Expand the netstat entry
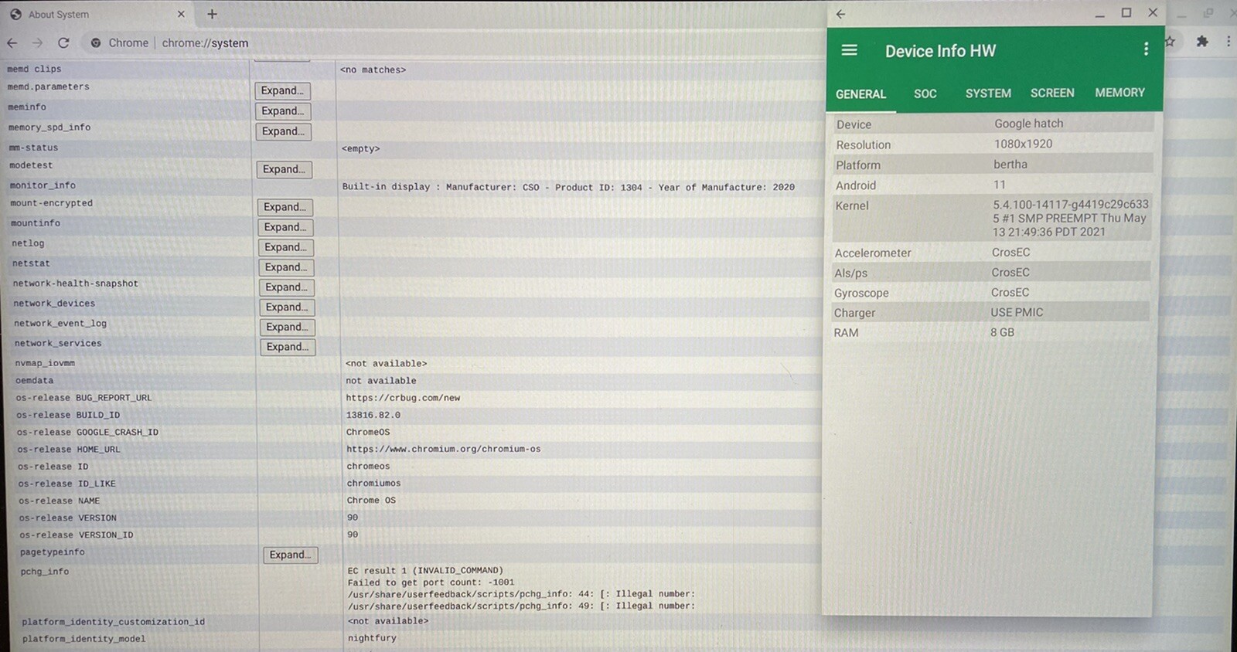 (x=286, y=267)
